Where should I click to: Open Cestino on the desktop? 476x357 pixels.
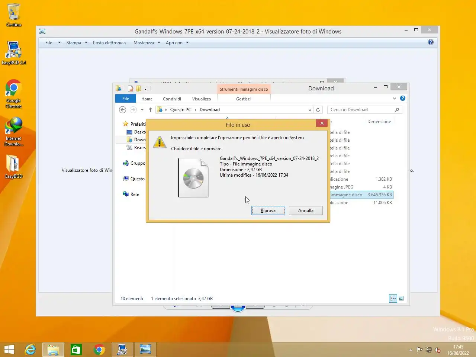click(14, 15)
